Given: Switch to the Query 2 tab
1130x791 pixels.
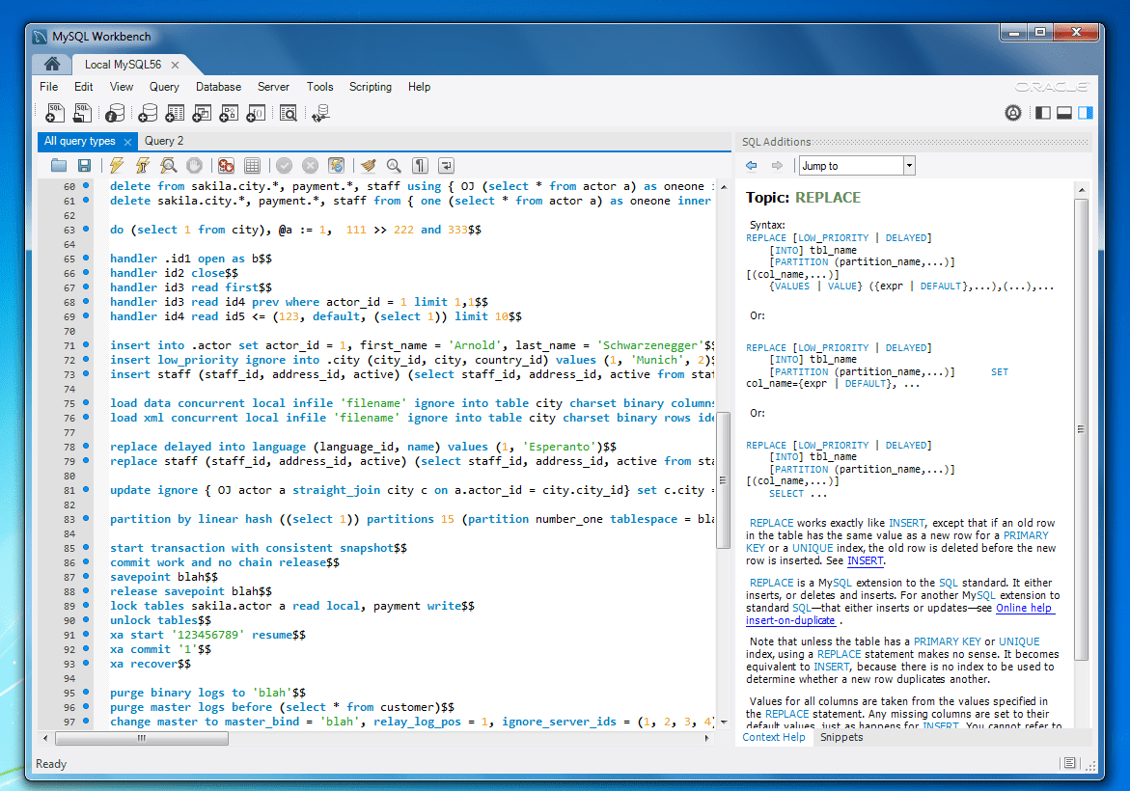Looking at the screenshot, I should pyautogui.click(x=163, y=141).
